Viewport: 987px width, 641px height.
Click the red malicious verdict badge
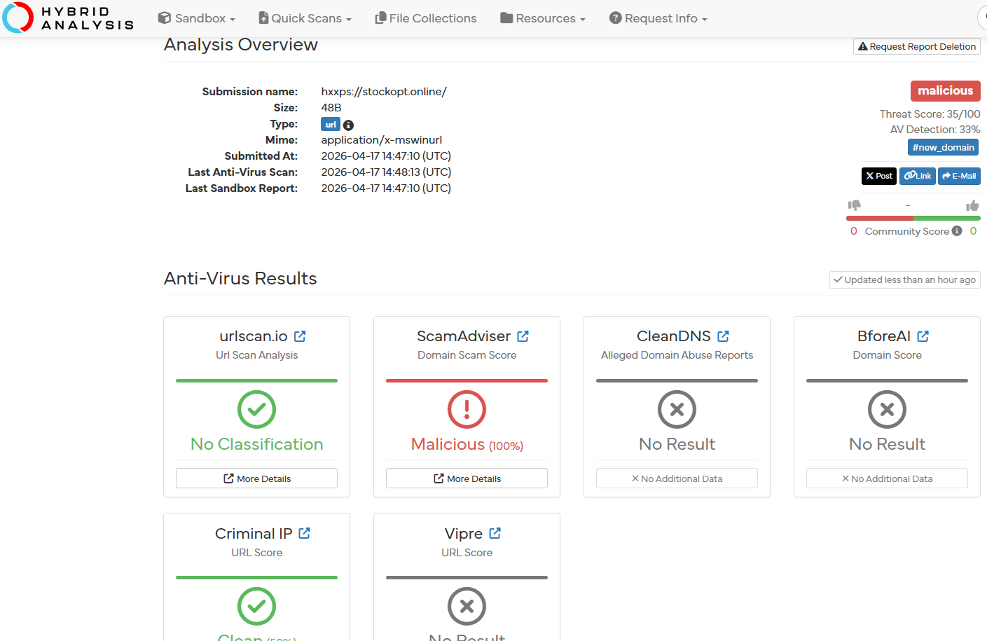point(945,90)
